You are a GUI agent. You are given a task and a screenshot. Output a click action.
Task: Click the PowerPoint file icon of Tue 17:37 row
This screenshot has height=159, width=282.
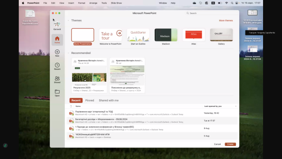pos(71,121)
